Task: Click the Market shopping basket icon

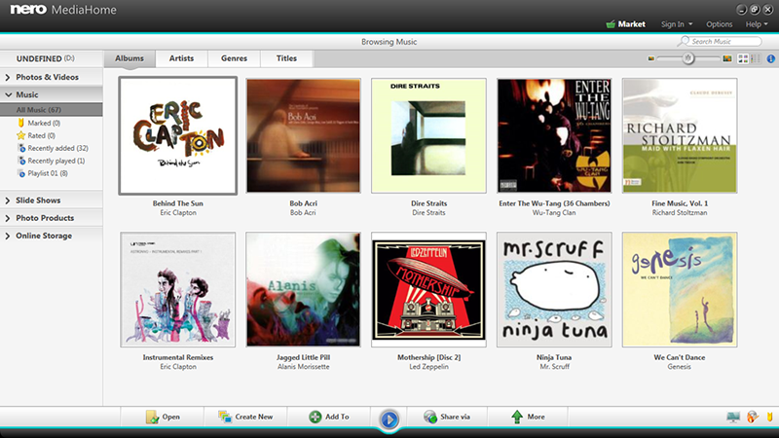Action: tap(611, 23)
